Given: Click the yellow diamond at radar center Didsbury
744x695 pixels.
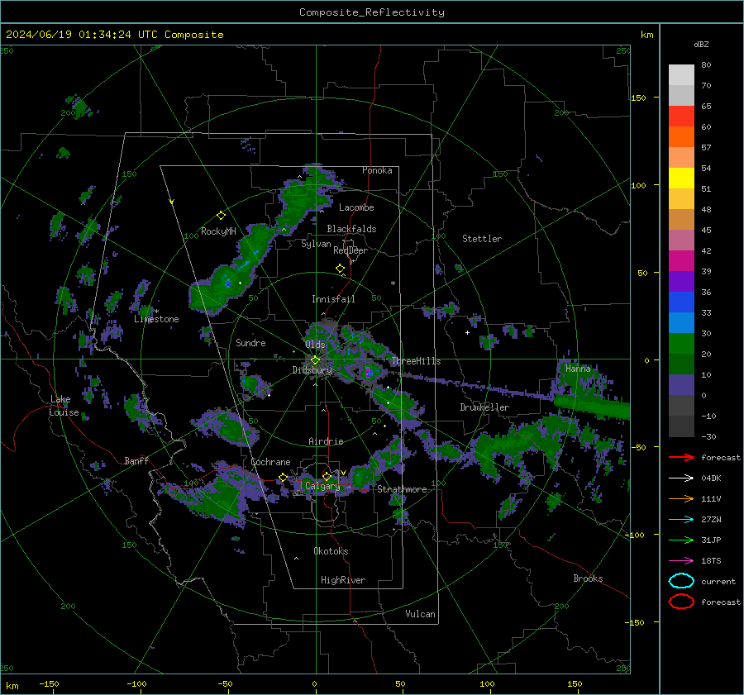Looking at the screenshot, I should coord(315,360).
